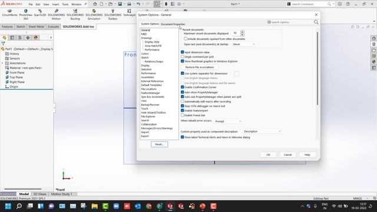Toggle Include documents opened from other documents

(186, 39)
